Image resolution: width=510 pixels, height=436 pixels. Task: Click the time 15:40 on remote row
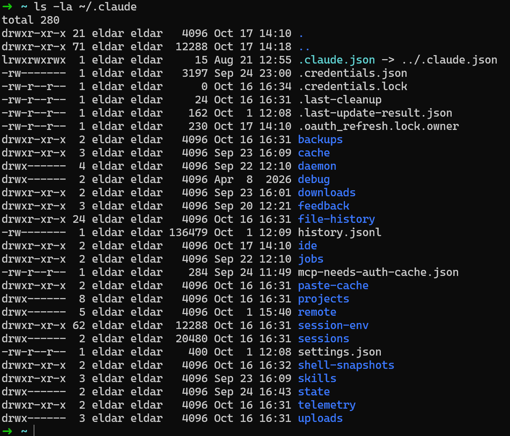275,312
